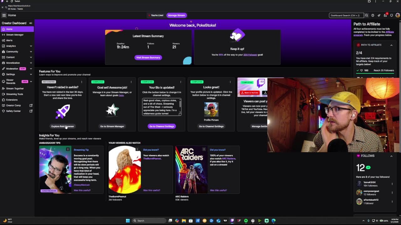Image resolution: width=401 pixels, height=225 pixels.
Task: Open options for sil1entdeath12 follower
Action: click(x=392, y=202)
